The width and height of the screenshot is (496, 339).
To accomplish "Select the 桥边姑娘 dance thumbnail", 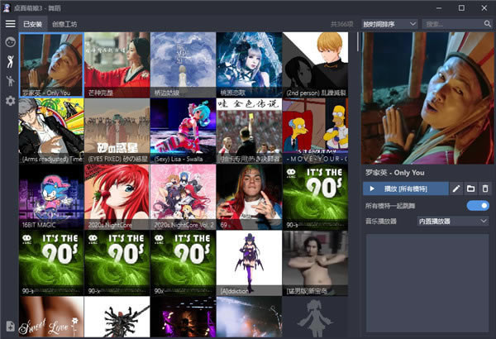I will 184,64.
